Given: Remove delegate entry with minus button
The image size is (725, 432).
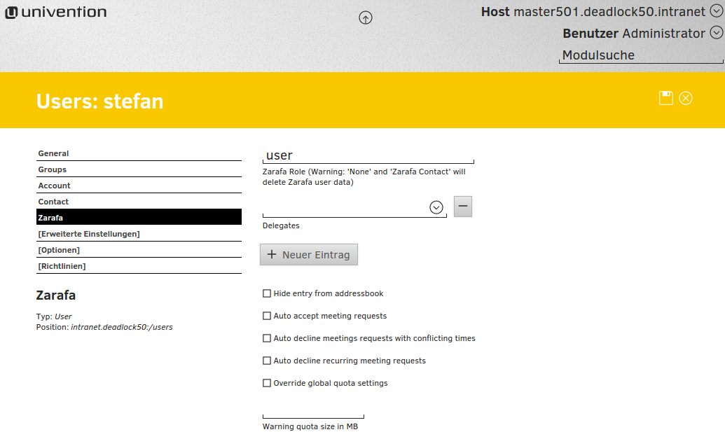Looking at the screenshot, I should [x=463, y=207].
